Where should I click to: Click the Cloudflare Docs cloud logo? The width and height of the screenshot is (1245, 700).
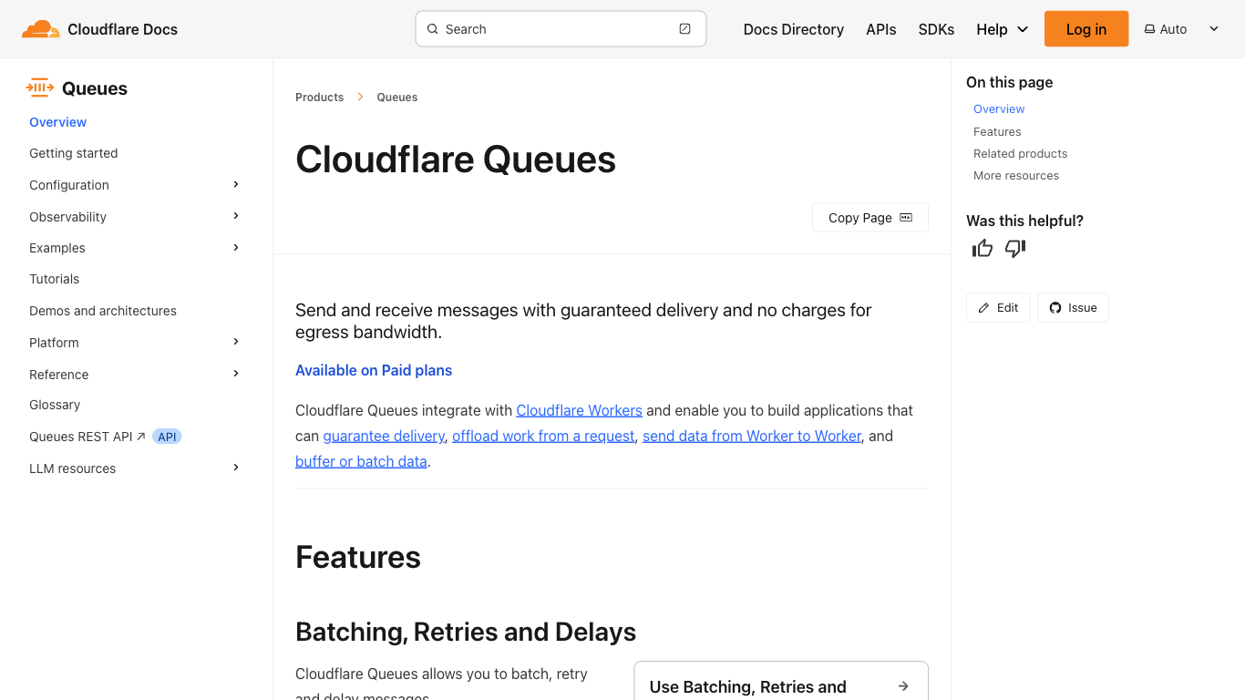tap(40, 29)
